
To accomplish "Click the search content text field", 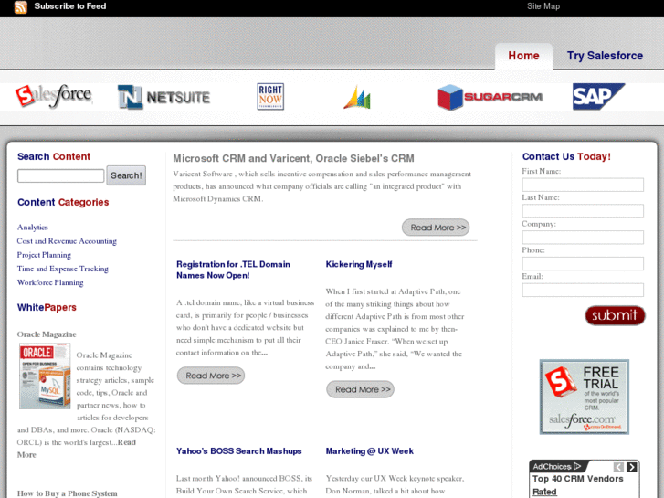I will pos(60,175).
